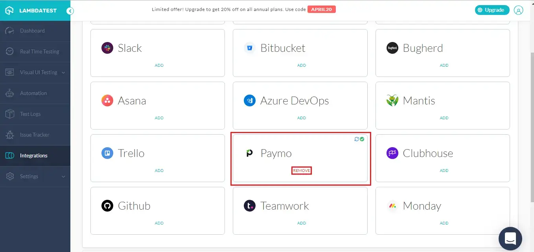Click the Mantis bug icon
534x252 pixels.
(392, 100)
